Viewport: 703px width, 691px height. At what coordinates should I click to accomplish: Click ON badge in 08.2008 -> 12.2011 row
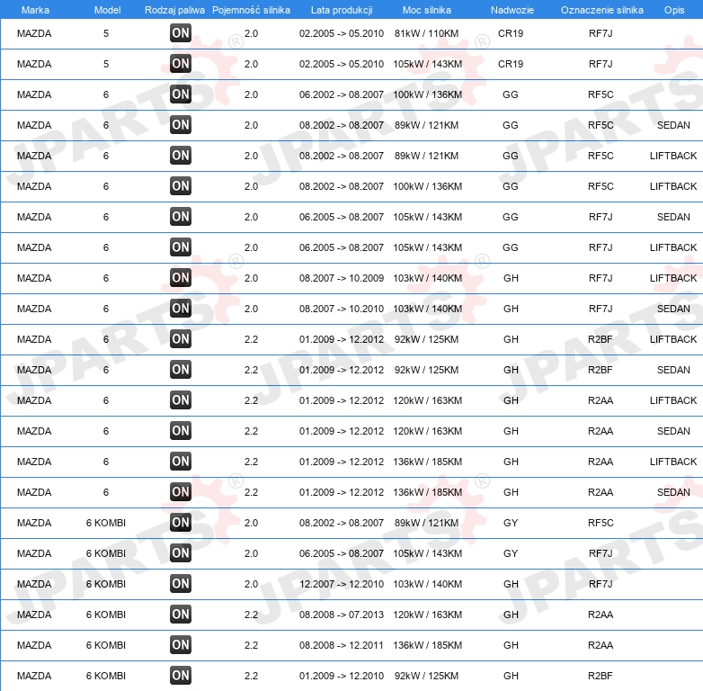pyautogui.click(x=181, y=645)
